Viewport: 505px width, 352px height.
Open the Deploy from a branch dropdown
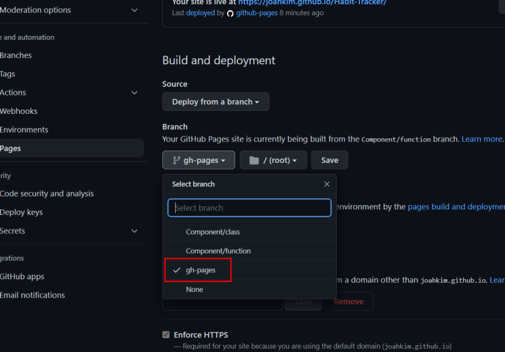215,102
